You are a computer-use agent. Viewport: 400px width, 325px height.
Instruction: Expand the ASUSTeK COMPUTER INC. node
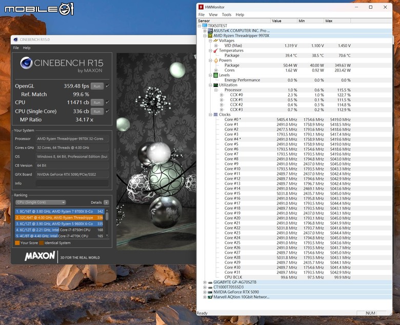tap(205, 31)
